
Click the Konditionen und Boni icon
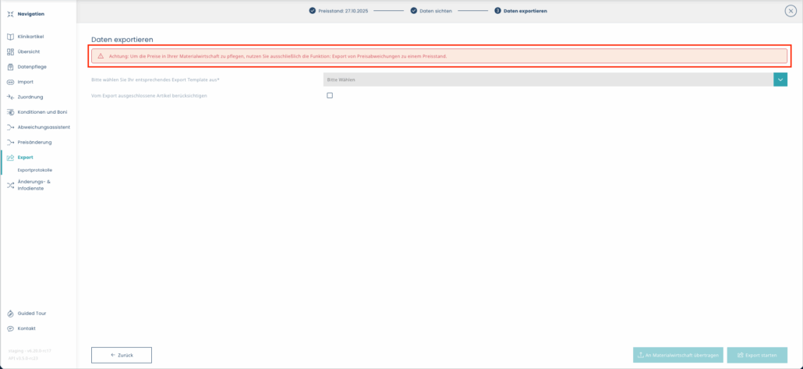point(10,112)
